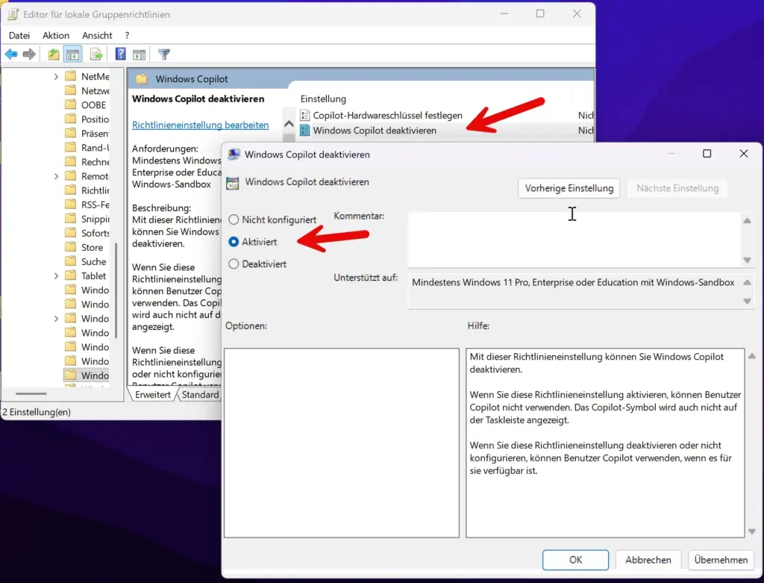Click into the Kommentar text field

(574, 240)
